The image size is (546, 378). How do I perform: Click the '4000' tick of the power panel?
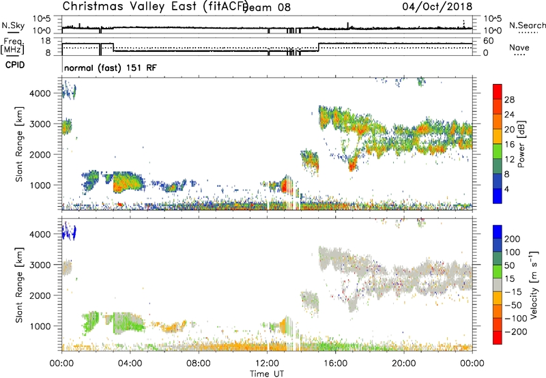[x=40, y=93]
